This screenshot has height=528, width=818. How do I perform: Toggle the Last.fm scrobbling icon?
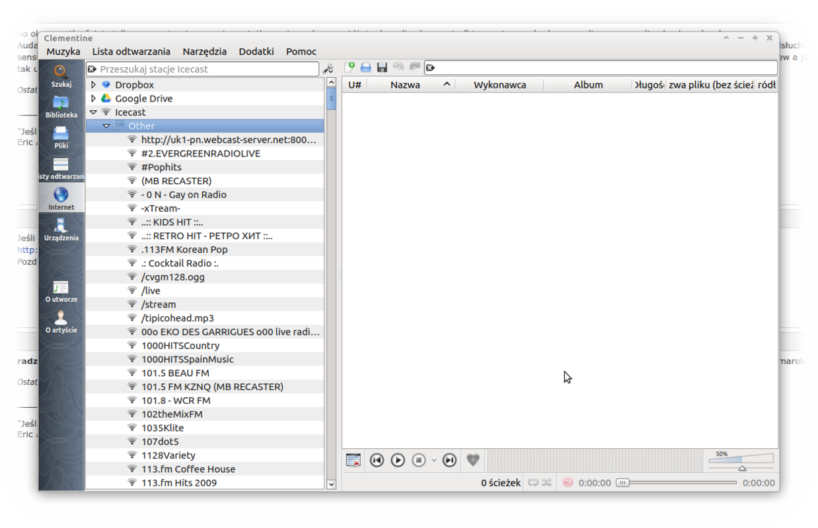tap(568, 482)
